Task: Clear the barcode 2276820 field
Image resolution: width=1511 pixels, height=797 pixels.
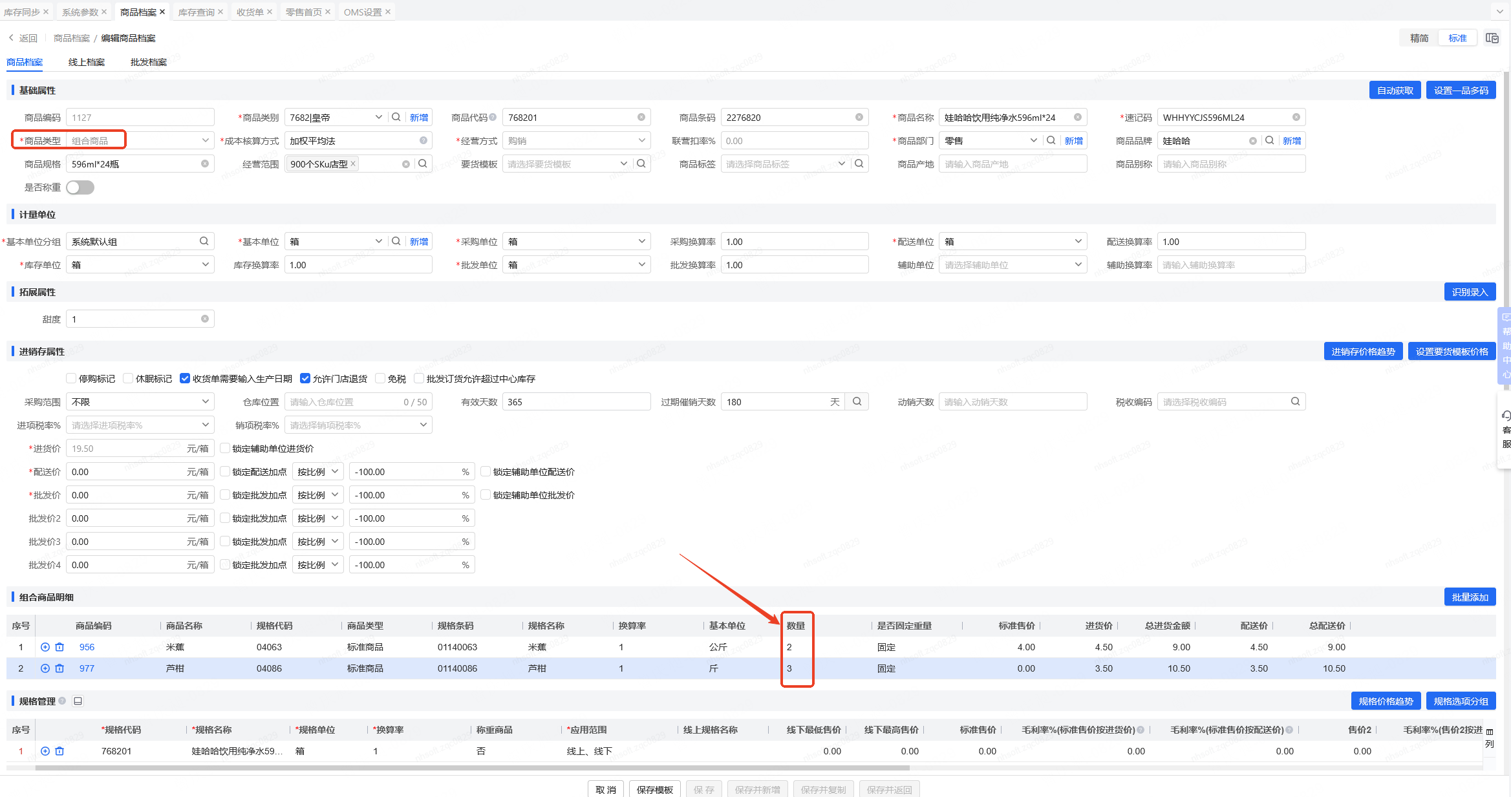Action: click(x=859, y=117)
